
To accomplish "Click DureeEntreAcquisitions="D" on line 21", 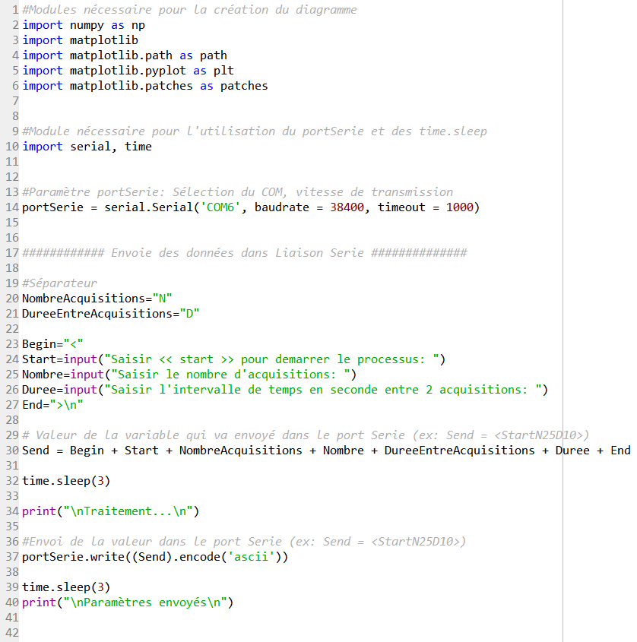I will (x=111, y=314).
